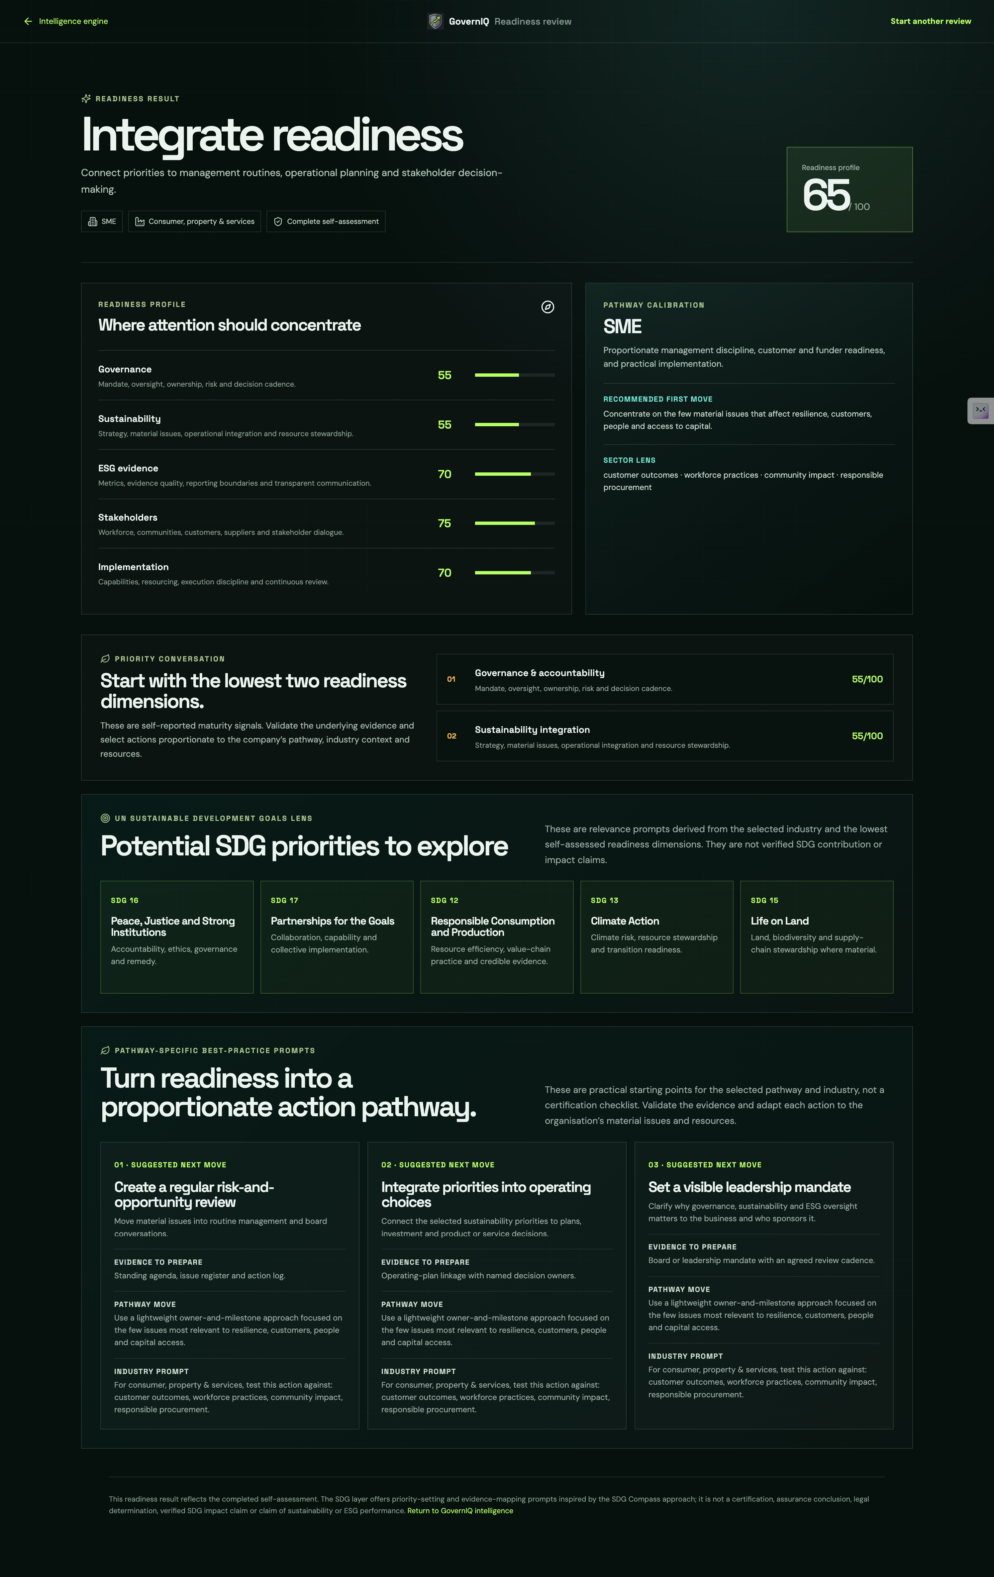This screenshot has height=1577, width=994.
Task: Select the Complete self-assessment chip
Action: pyautogui.click(x=326, y=221)
